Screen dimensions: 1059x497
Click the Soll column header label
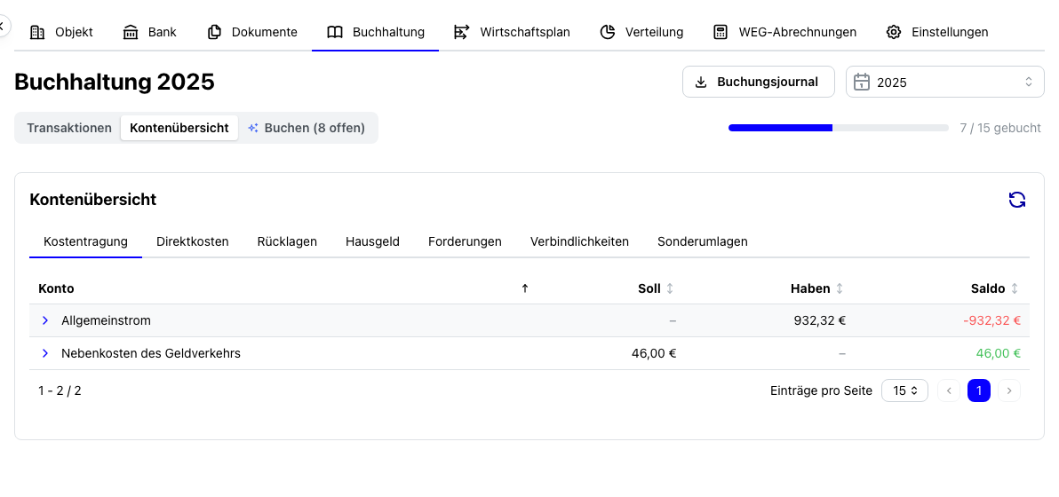[649, 288]
